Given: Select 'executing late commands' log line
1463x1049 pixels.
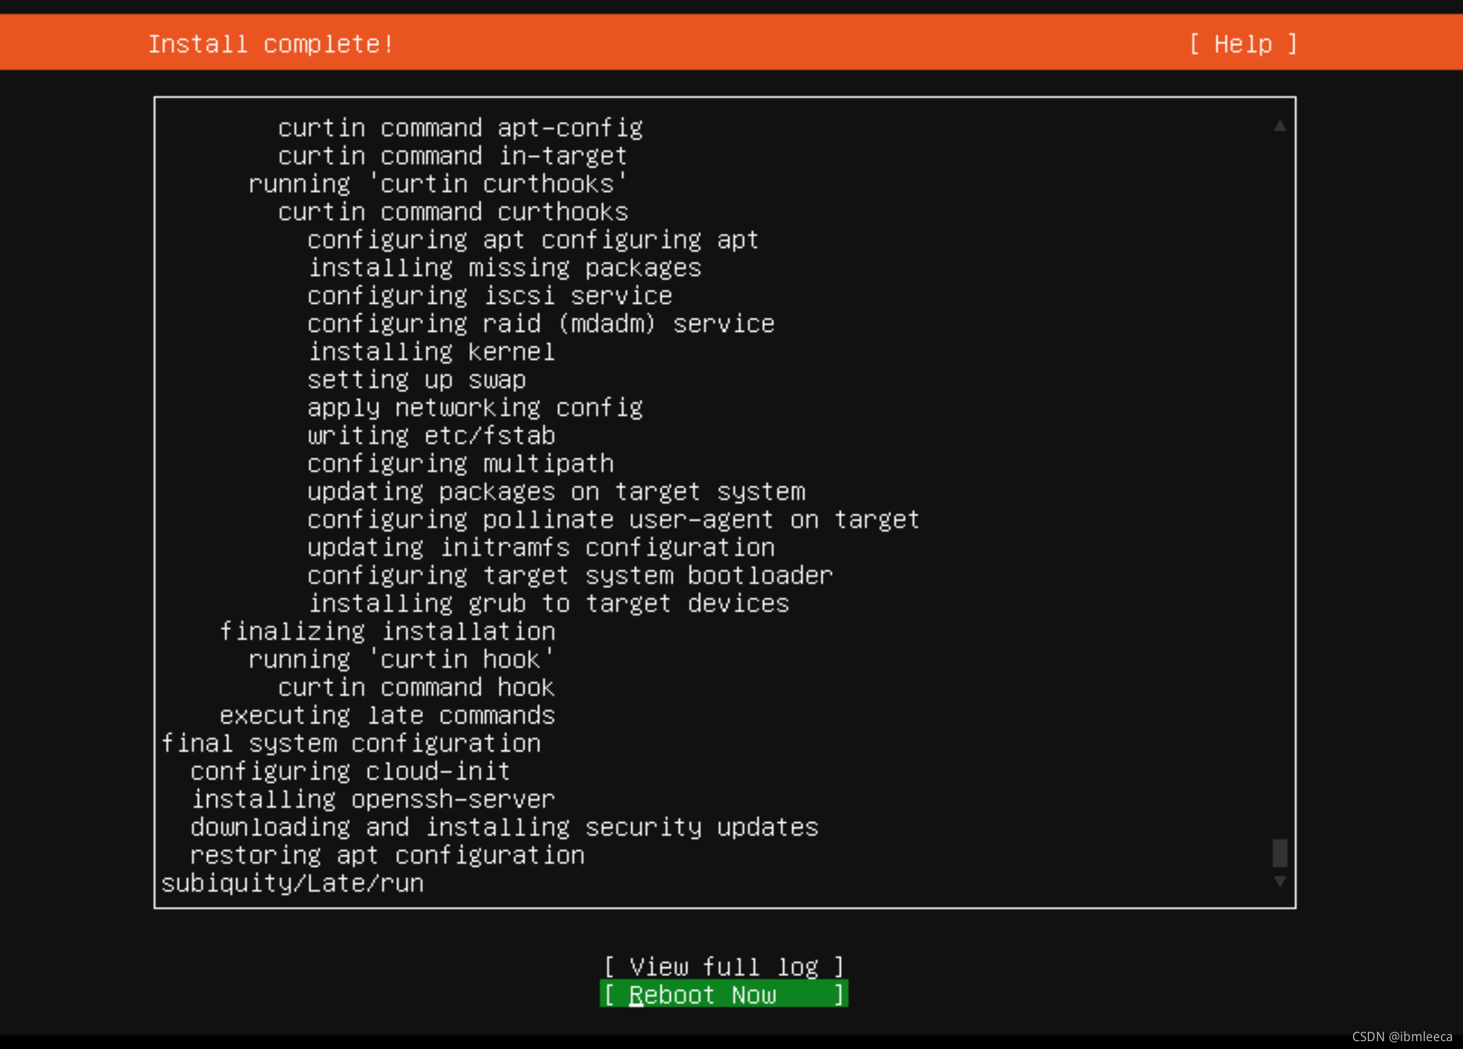Looking at the screenshot, I should pyautogui.click(x=387, y=715).
